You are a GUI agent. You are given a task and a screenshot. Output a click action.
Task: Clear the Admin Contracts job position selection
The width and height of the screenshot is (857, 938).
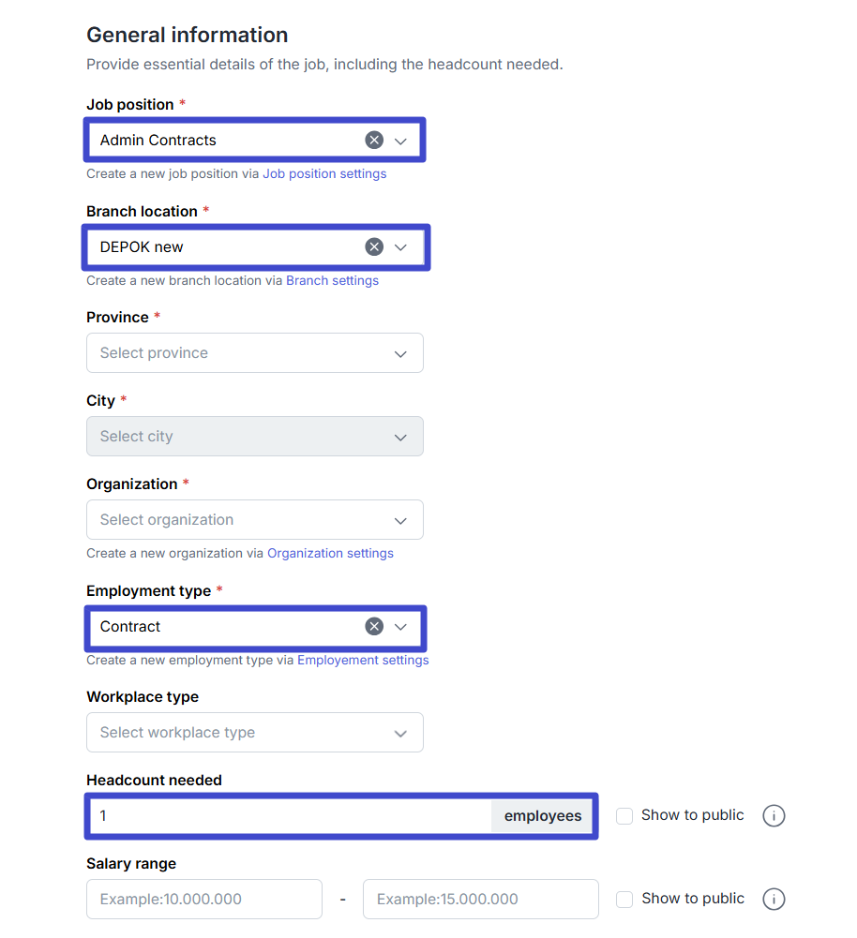tap(374, 141)
